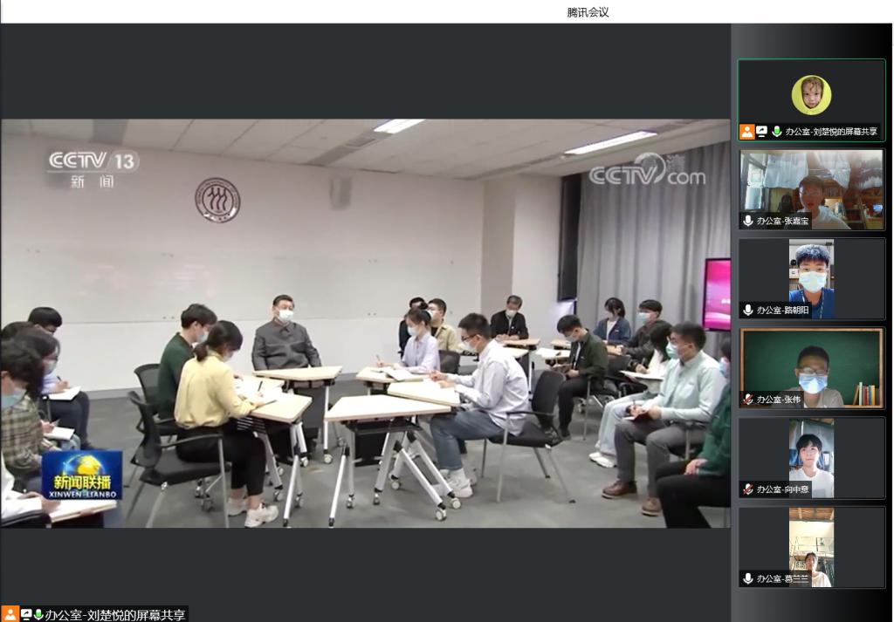Select 葛兰兰's video feed
The width and height of the screenshot is (894, 622).
(811, 547)
